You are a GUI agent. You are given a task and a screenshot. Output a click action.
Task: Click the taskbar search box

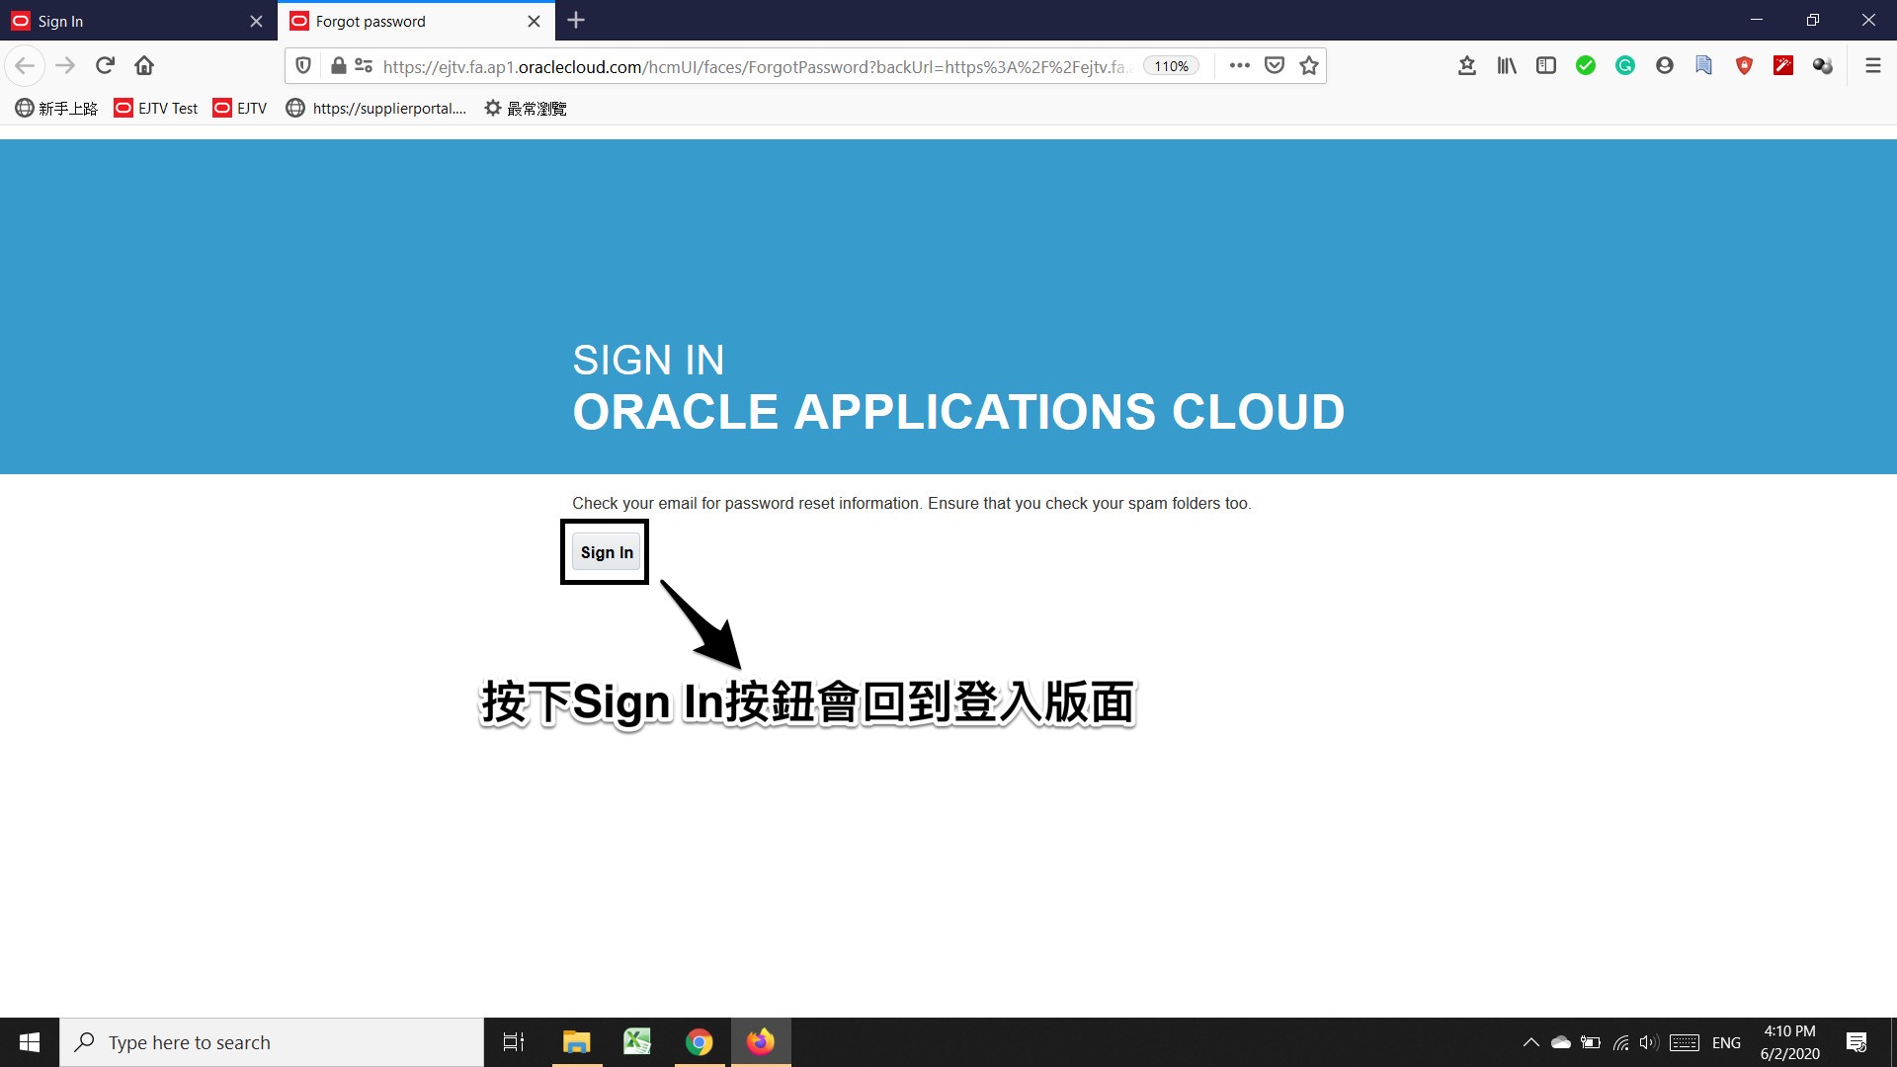272,1042
